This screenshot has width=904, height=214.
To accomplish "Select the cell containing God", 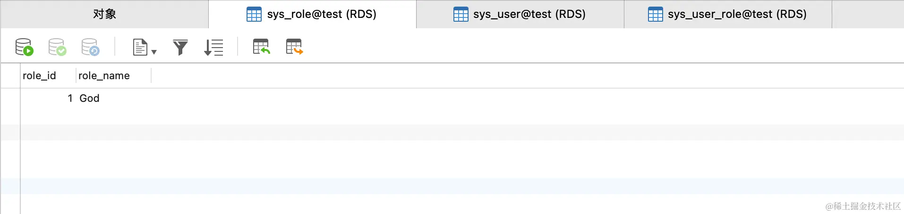I will 89,98.
